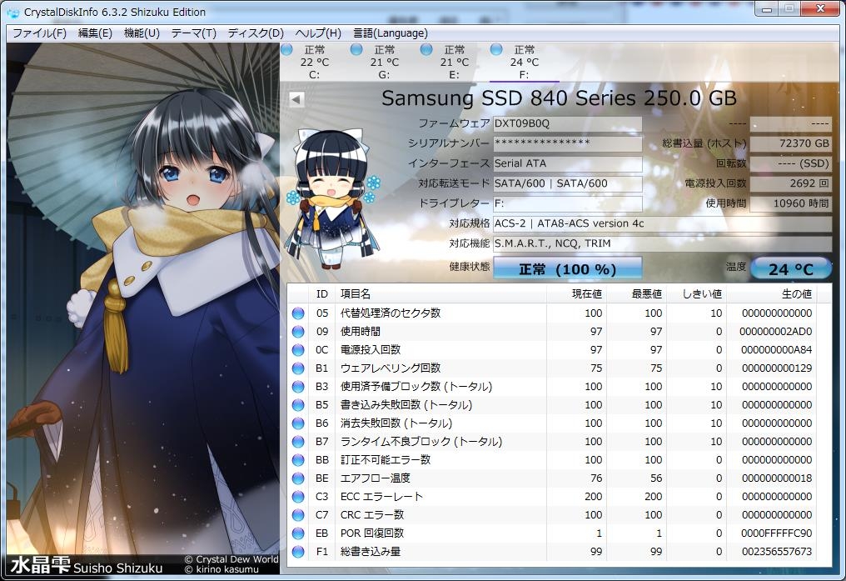Click health orb above F: drive
This screenshot has width=846, height=581.
(x=496, y=50)
